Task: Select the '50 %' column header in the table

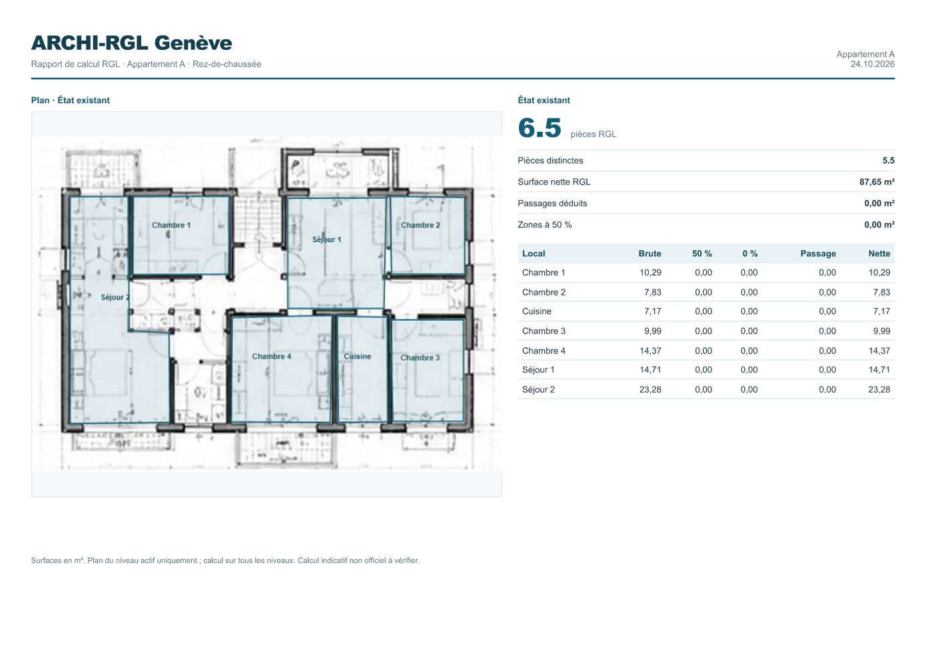Action: [702, 253]
